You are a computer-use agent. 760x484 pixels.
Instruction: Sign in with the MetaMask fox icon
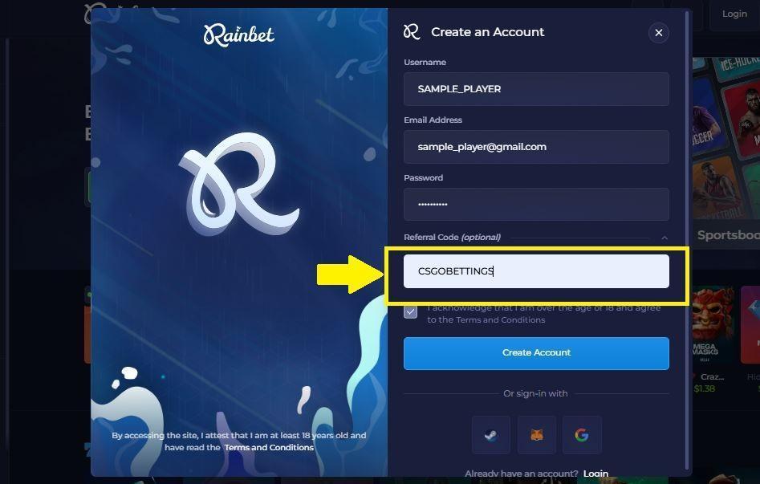click(x=537, y=435)
